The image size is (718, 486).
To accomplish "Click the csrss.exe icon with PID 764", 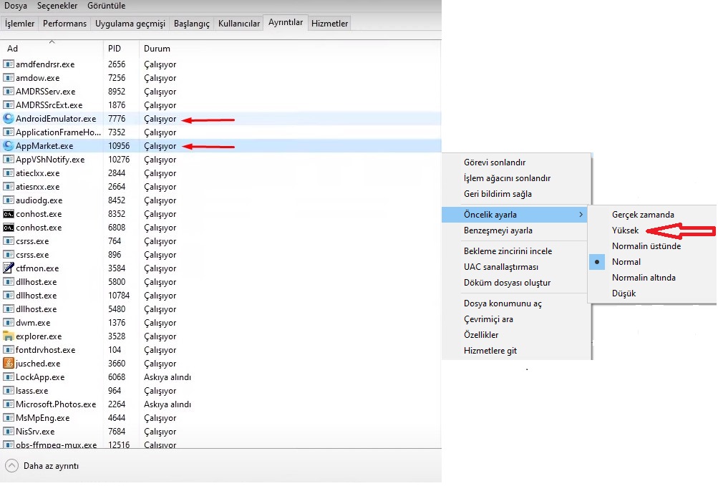I will click(9, 241).
